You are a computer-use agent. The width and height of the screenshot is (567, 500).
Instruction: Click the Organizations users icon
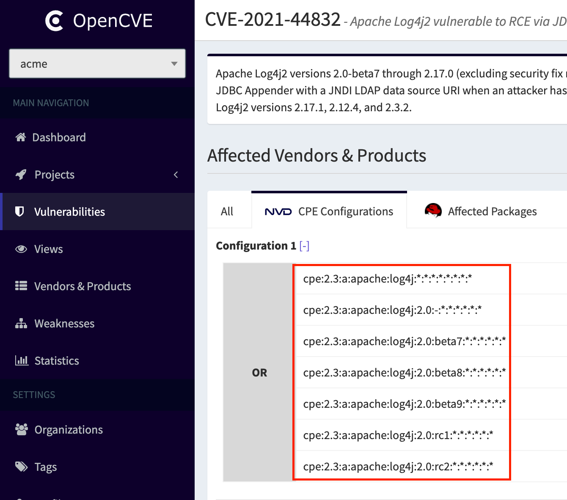click(x=22, y=429)
